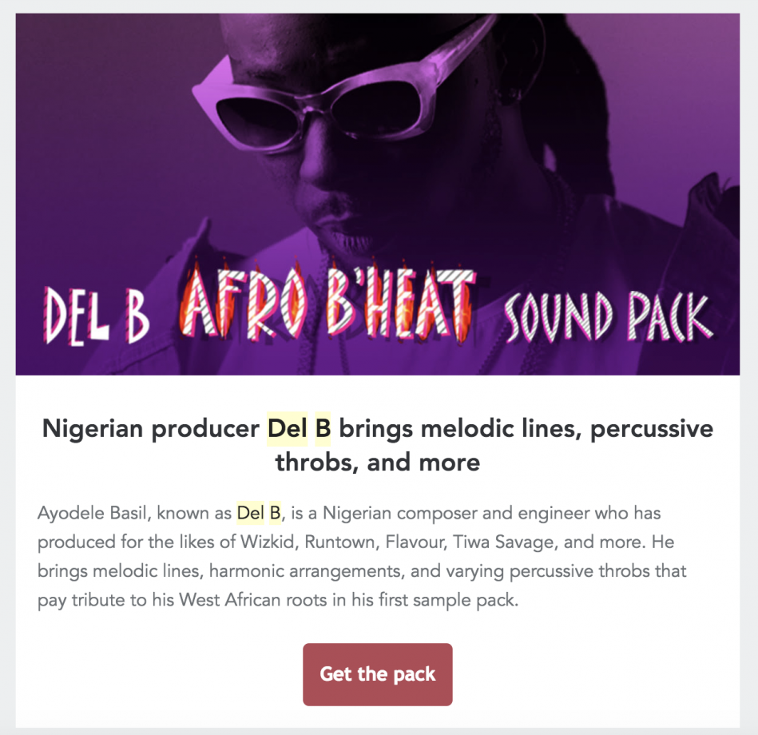This screenshot has width=758, height=735.
Task: Click the word Runtown in the paragraph
Action: click(x=339, y=542)
